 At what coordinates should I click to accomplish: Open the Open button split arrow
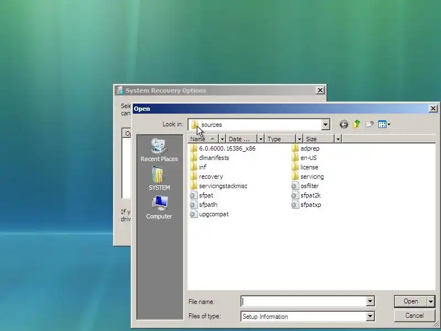click(x=431, y=301)
